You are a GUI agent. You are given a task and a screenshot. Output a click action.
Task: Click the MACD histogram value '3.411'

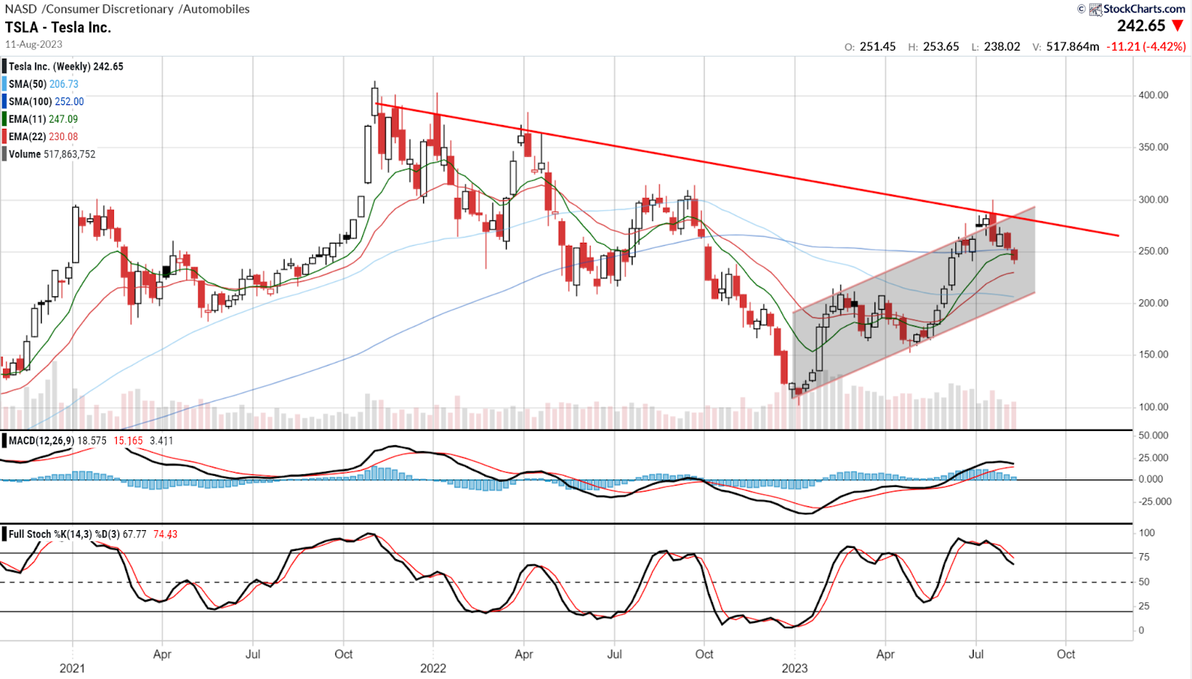pos(162,441)
